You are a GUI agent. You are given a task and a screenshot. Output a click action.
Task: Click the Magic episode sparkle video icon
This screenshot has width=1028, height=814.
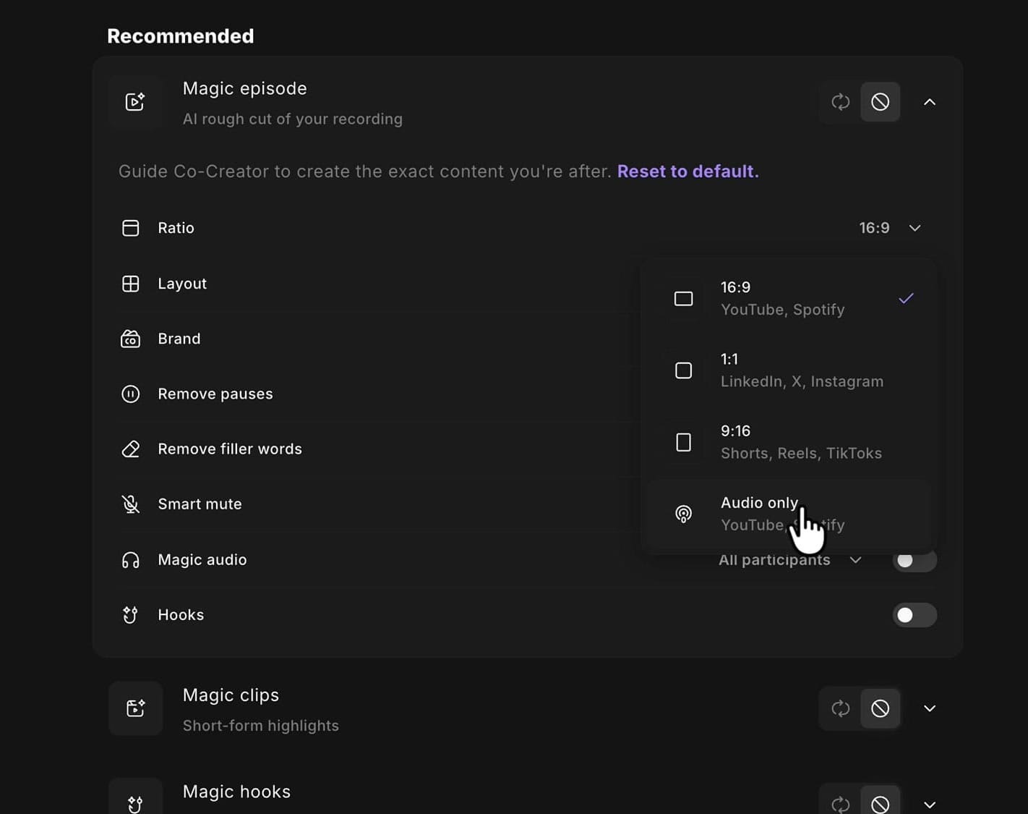click(135, 102)
